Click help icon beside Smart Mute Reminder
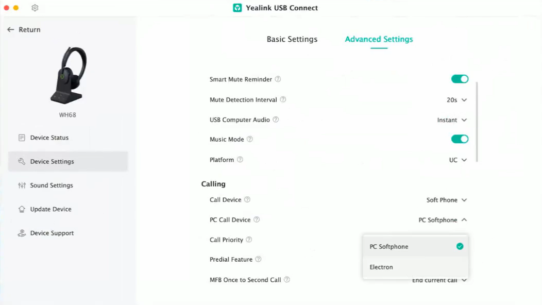Screen dimensions: 542x305 tap(278, 79)
